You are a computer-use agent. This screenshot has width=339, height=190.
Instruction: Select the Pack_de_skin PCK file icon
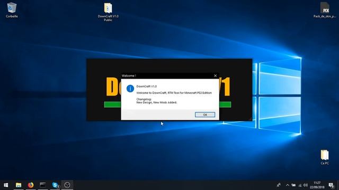(325, 10)
